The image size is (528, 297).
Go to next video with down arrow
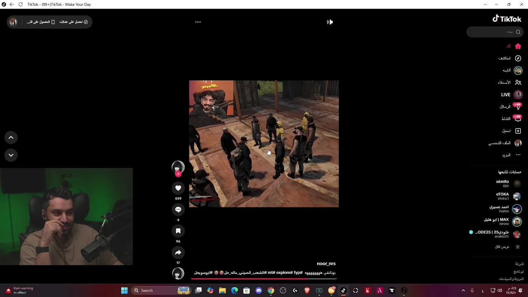pyautogui.click(x=11, y=155)
